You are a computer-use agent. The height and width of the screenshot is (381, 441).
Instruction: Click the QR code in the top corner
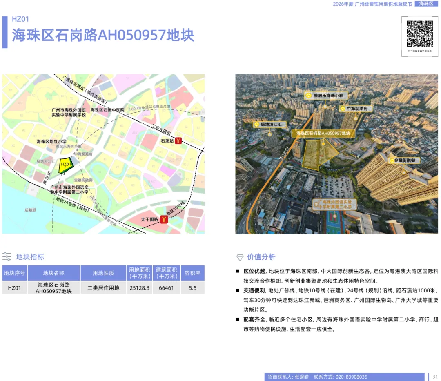click(x=420, y=34)
